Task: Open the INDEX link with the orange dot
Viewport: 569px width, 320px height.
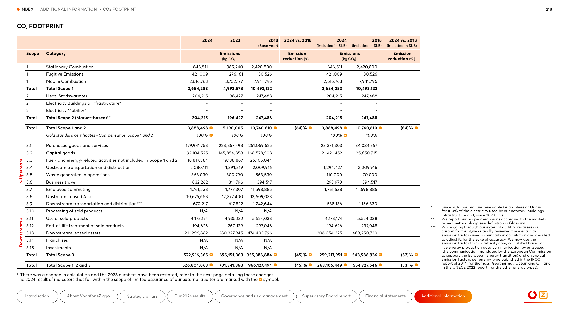Action: point(25,9)
